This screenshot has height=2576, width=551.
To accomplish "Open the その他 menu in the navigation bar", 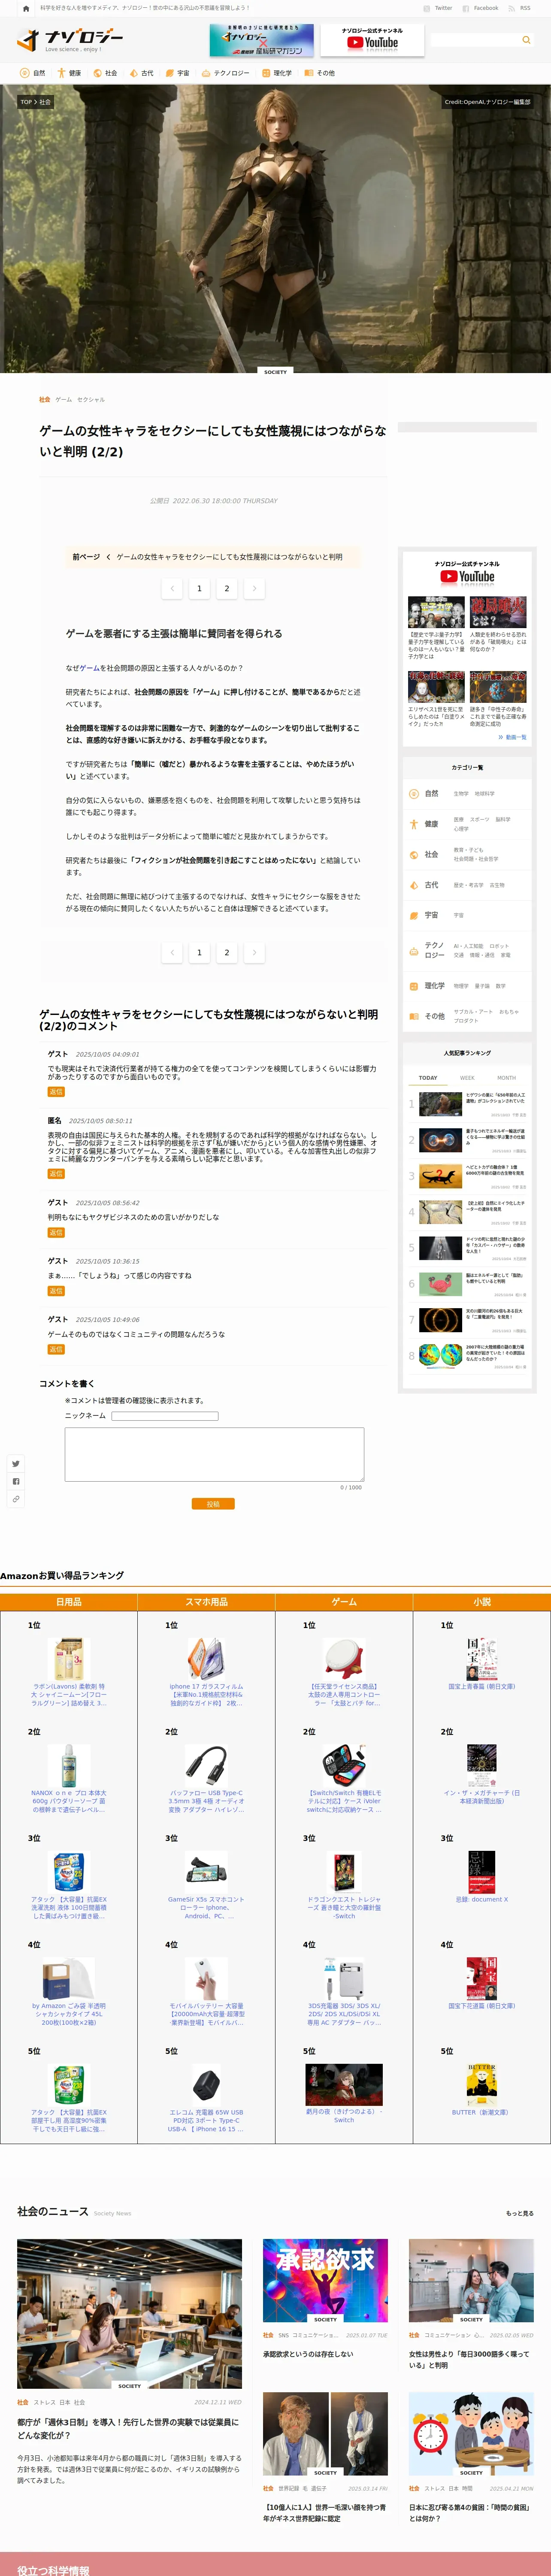I will tap(320, 73).
